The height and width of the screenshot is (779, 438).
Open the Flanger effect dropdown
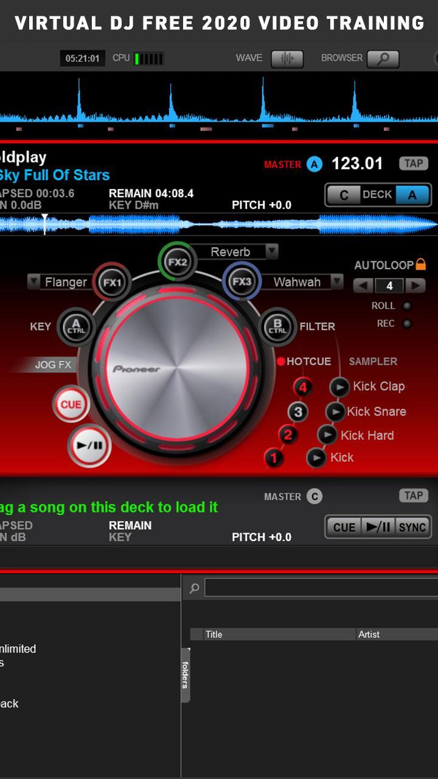point(33,282)
